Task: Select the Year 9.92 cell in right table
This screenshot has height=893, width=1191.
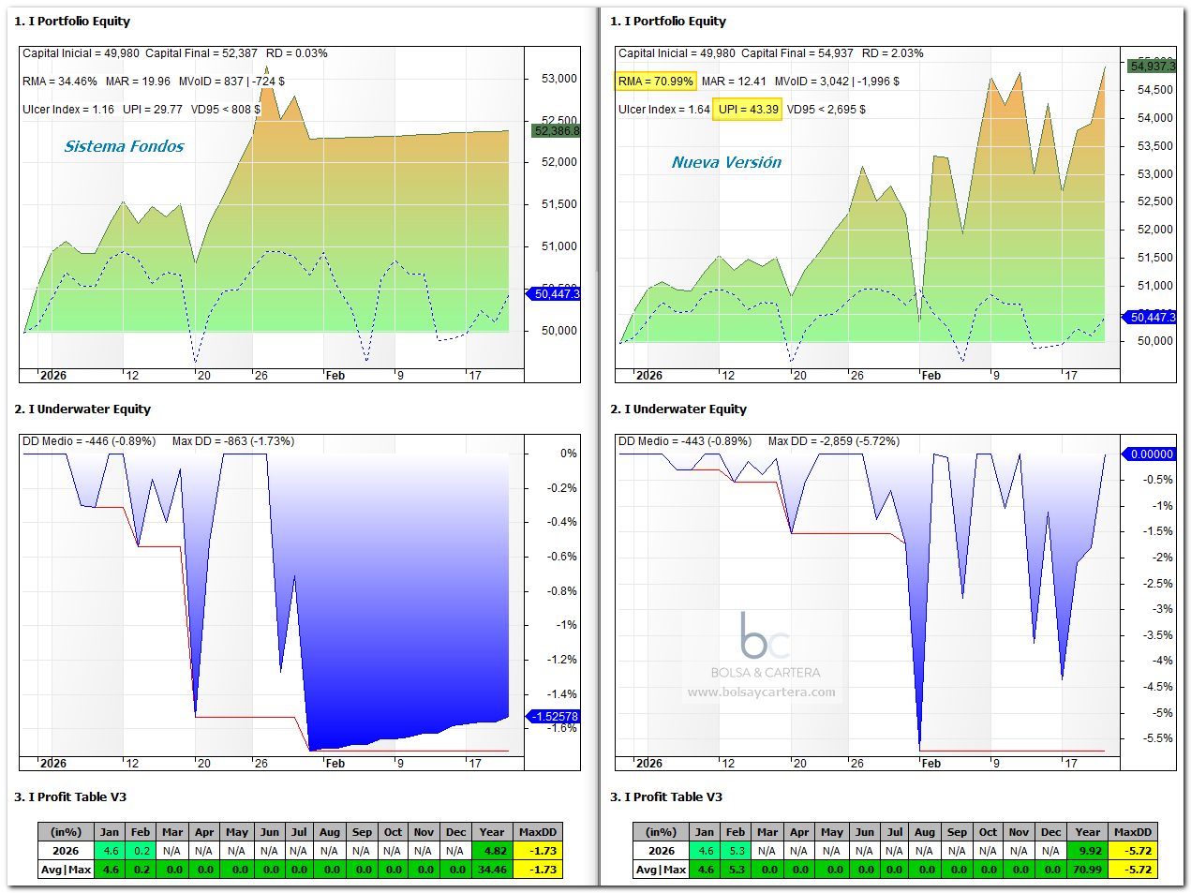Action: pos(1088,851)
